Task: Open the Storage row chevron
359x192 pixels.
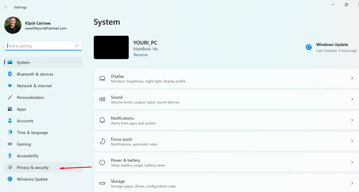Action: pyautogui.click(x=352, y=183)
